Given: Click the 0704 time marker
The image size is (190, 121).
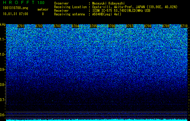Looking at the screenshot, I should (x=75, y=26).
